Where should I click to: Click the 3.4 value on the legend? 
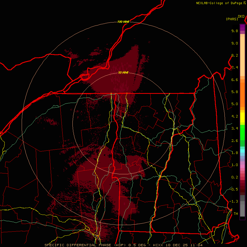click(235, 128)
